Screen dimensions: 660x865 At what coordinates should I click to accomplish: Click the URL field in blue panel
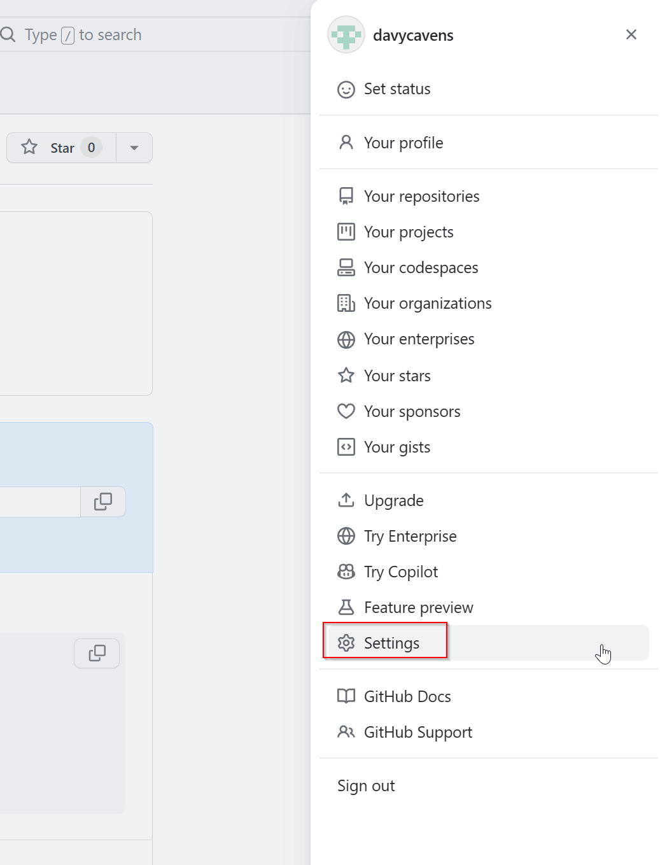coord(40,502)
